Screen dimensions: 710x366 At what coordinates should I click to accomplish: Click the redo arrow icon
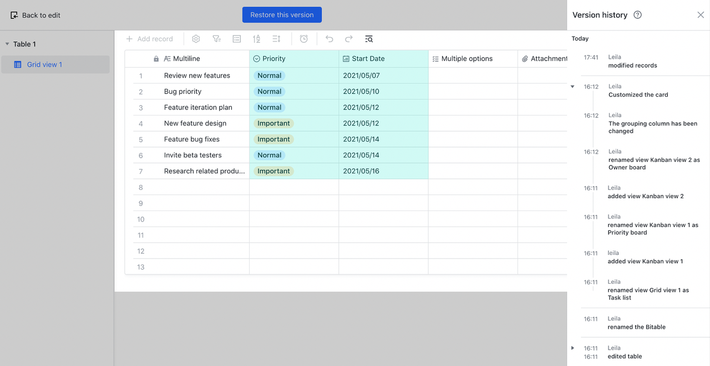[x=349, y=39]
